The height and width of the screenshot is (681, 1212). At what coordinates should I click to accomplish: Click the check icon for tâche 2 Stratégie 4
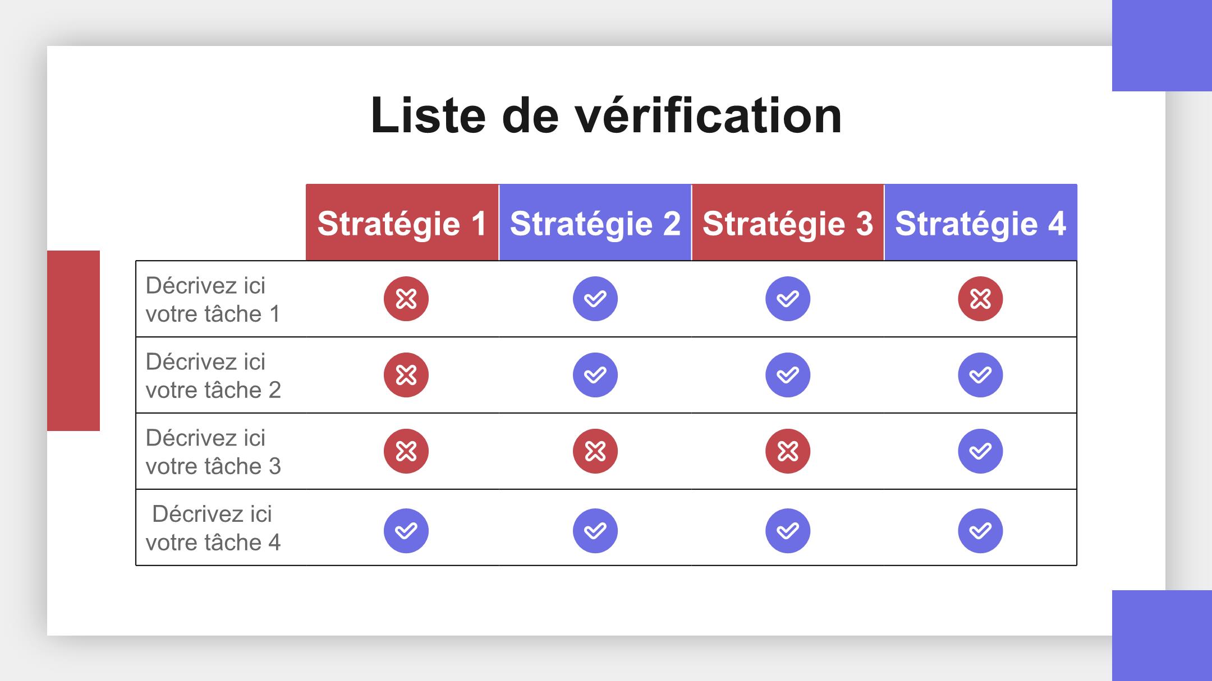(x=980, y=375)
